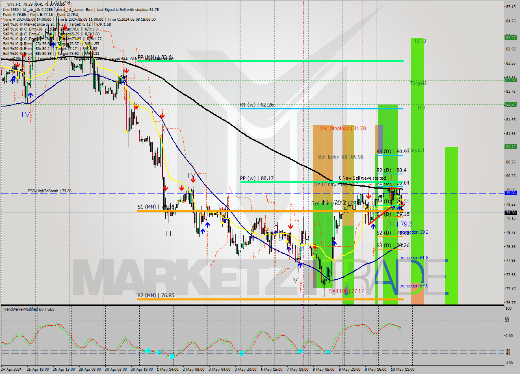Select the PP (MN) | 83.61 pivot label

point(156,57)
